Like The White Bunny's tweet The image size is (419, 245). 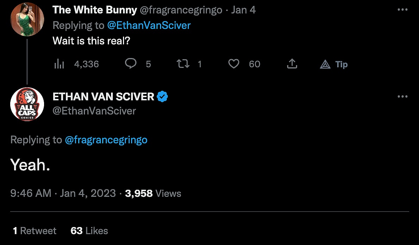pyautogui.click(x=234, y=64)
